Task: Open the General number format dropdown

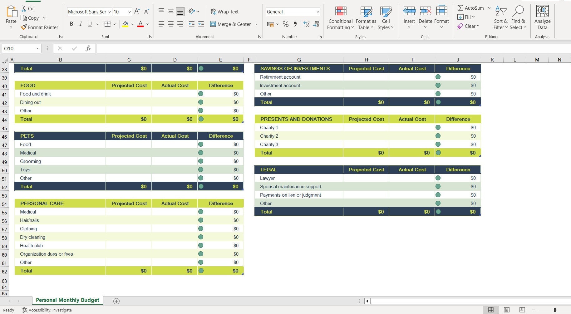Action: tap(318, 12)
